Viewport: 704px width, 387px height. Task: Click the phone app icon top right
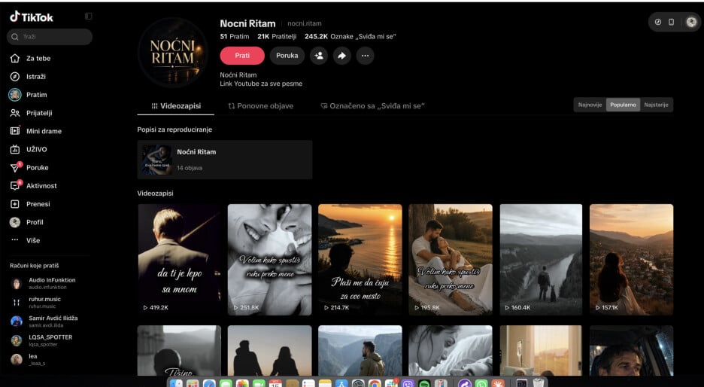671,22
